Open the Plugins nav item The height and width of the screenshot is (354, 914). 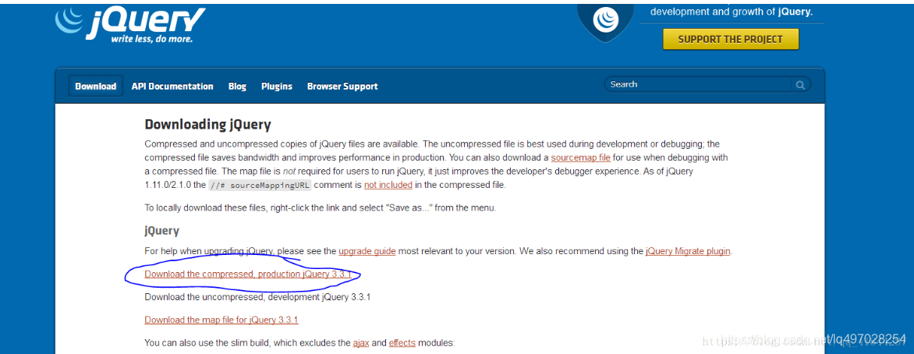pyautogui.click(x=277, y=87)
